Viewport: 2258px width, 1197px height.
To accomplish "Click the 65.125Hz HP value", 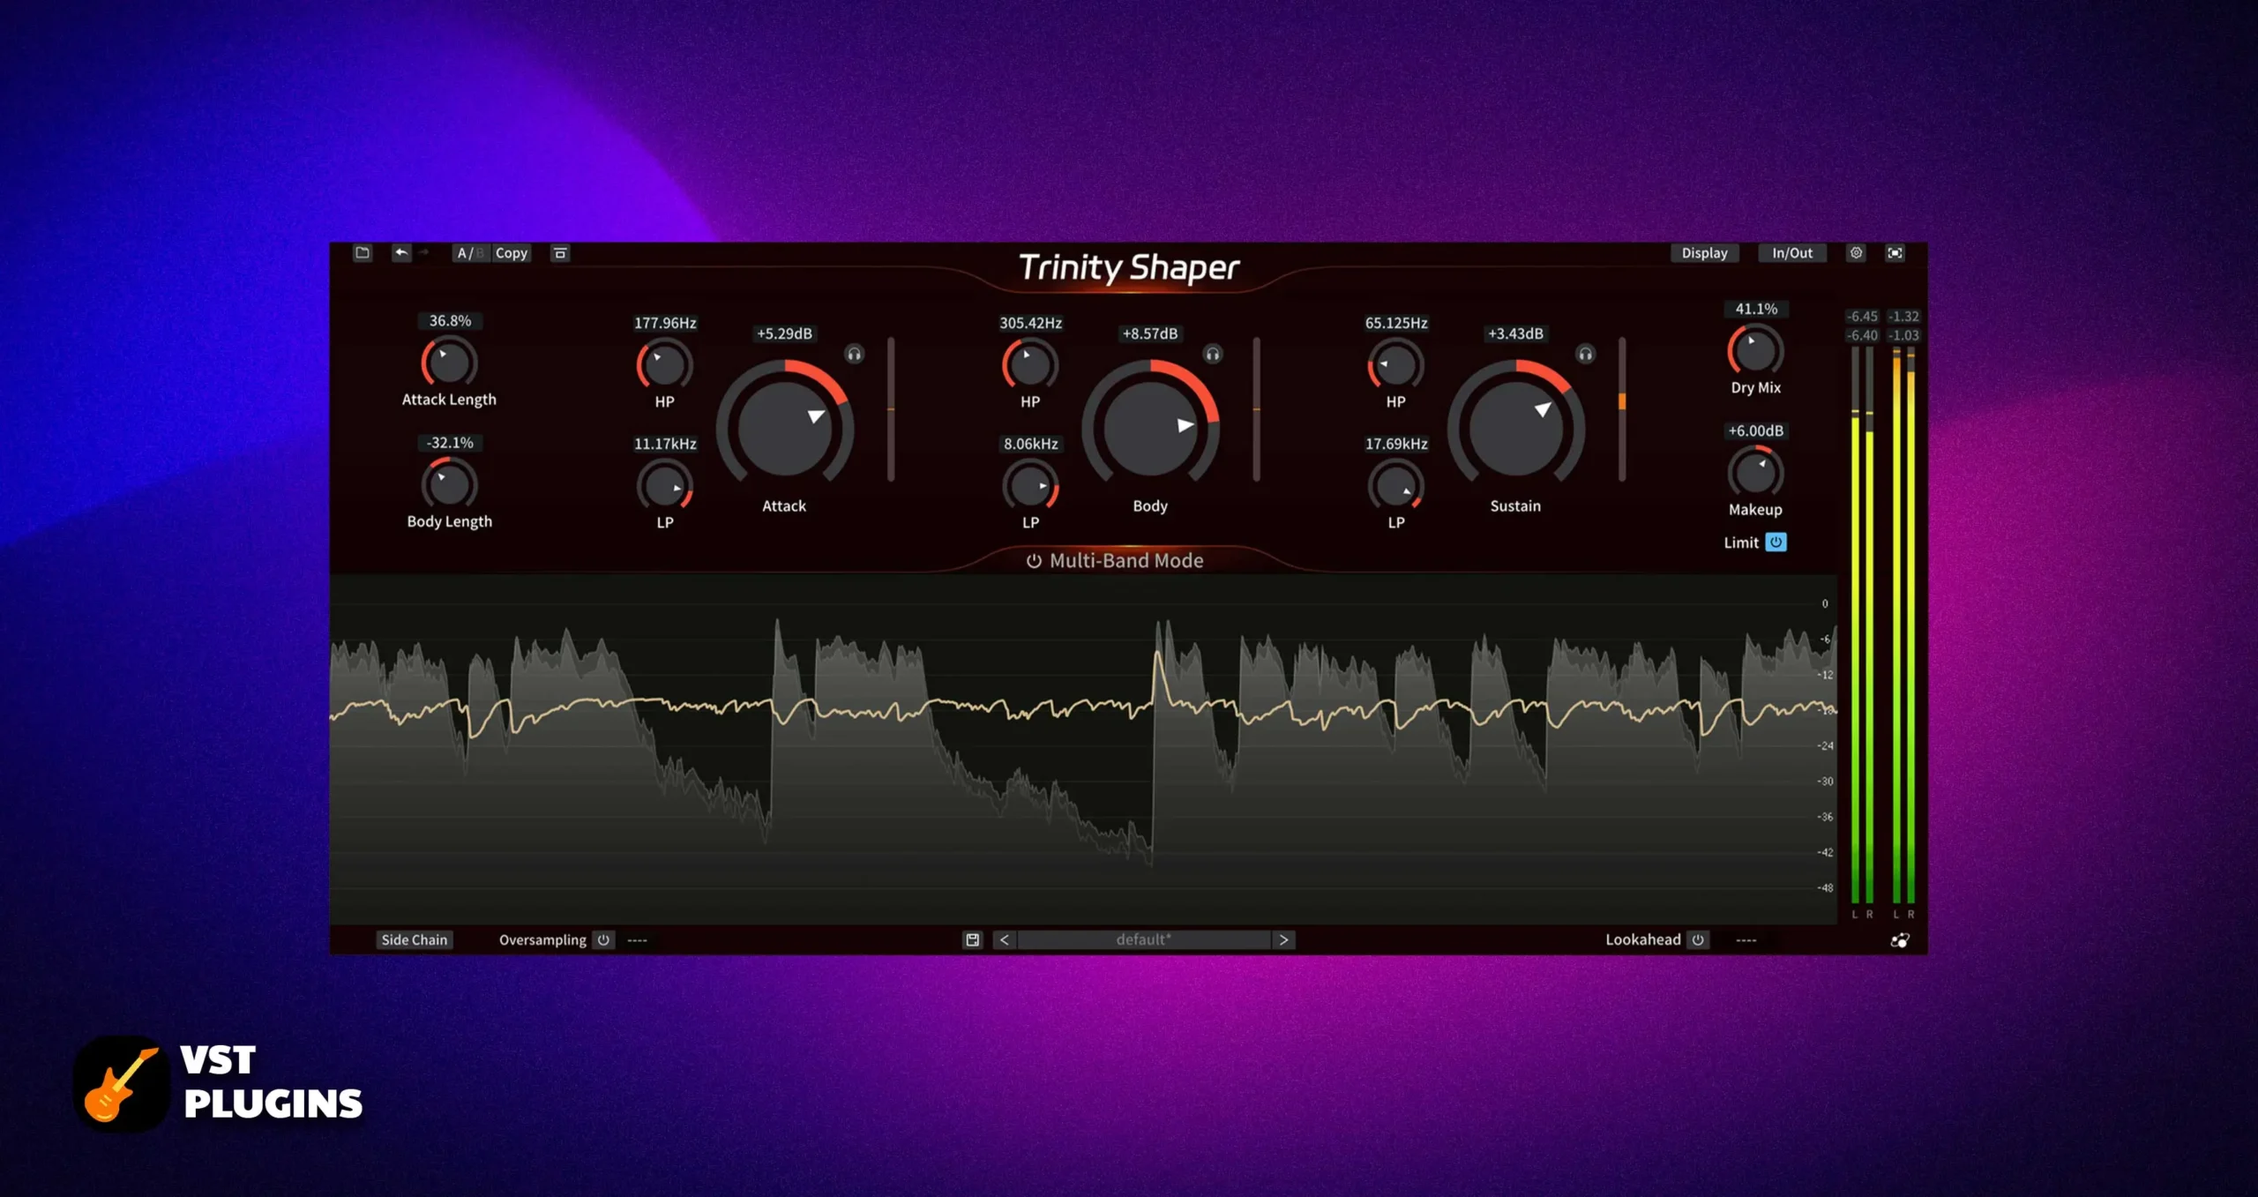I will [x=1396, y=323].
